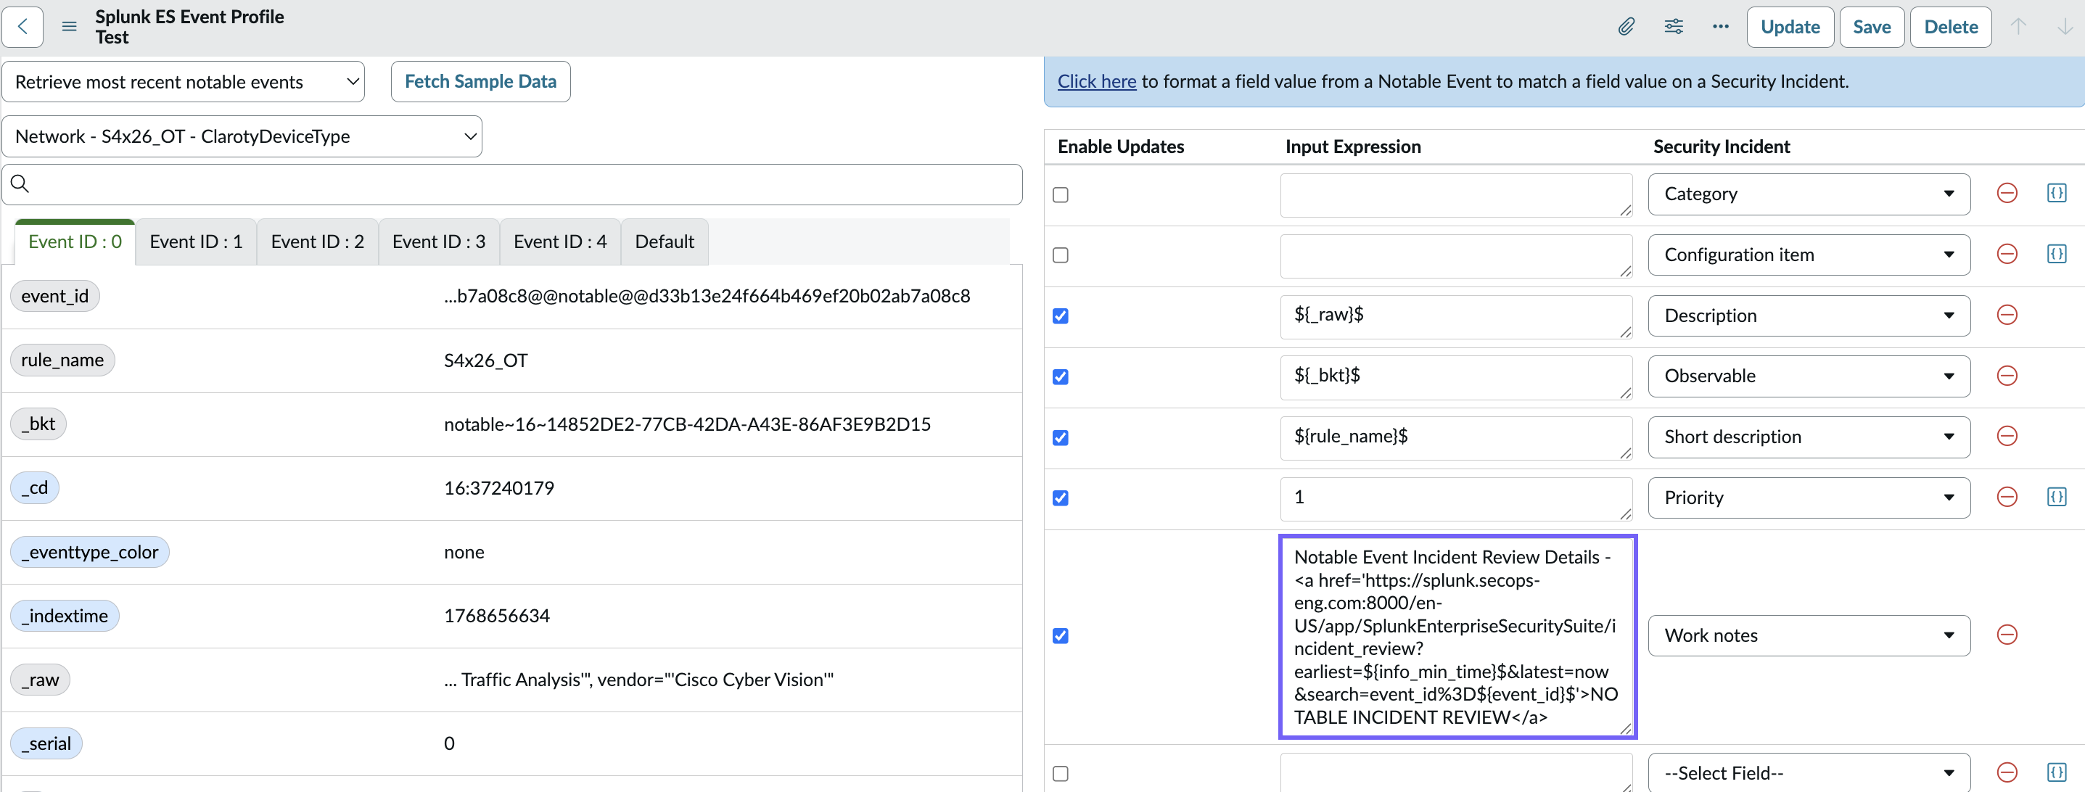
Task: Click the rule_name field pill
Action: point(62,360)
